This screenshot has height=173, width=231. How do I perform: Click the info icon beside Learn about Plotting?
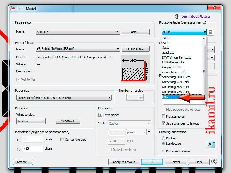coord(177,16)
